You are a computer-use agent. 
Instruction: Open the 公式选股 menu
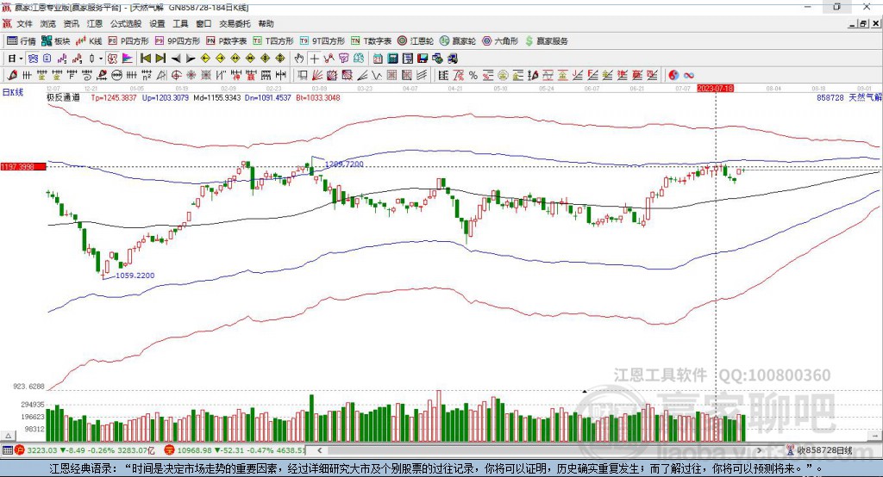pos(124,24)
